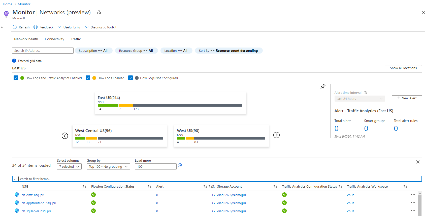The image size is (425, 216).
Task: Click the Monitor lightbulb icon in header
Action: click(x=6, y=14)
